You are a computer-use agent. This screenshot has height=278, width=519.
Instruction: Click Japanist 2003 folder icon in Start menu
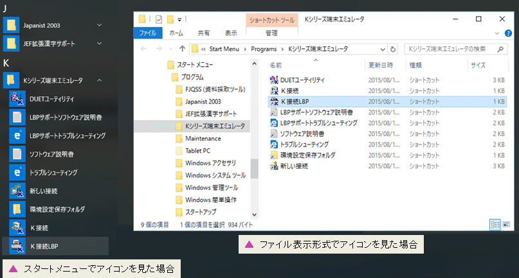(11, 25)
